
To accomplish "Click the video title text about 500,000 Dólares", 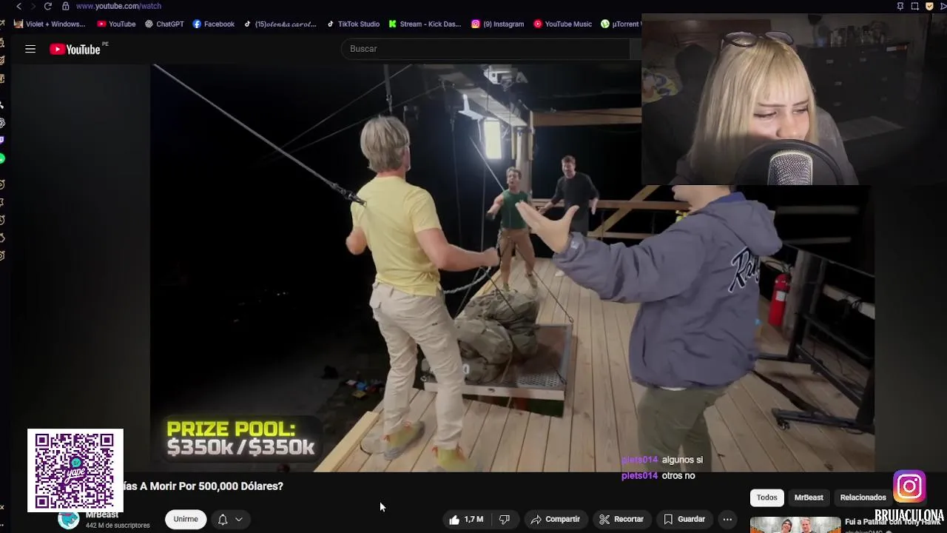I will [203, 486].
